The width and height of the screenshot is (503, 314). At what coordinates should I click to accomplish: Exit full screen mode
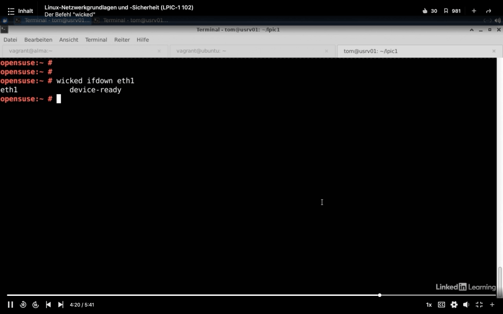[x=479, y=305]
